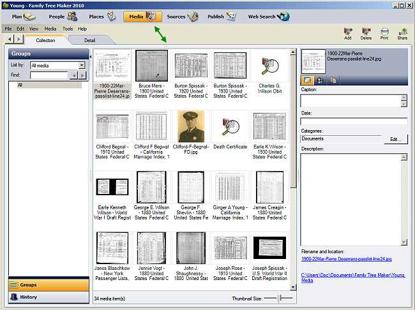Select the George F. Shevlin 1880 thumbnail
The width and height of the screenshot is (415, 310).
191,187
